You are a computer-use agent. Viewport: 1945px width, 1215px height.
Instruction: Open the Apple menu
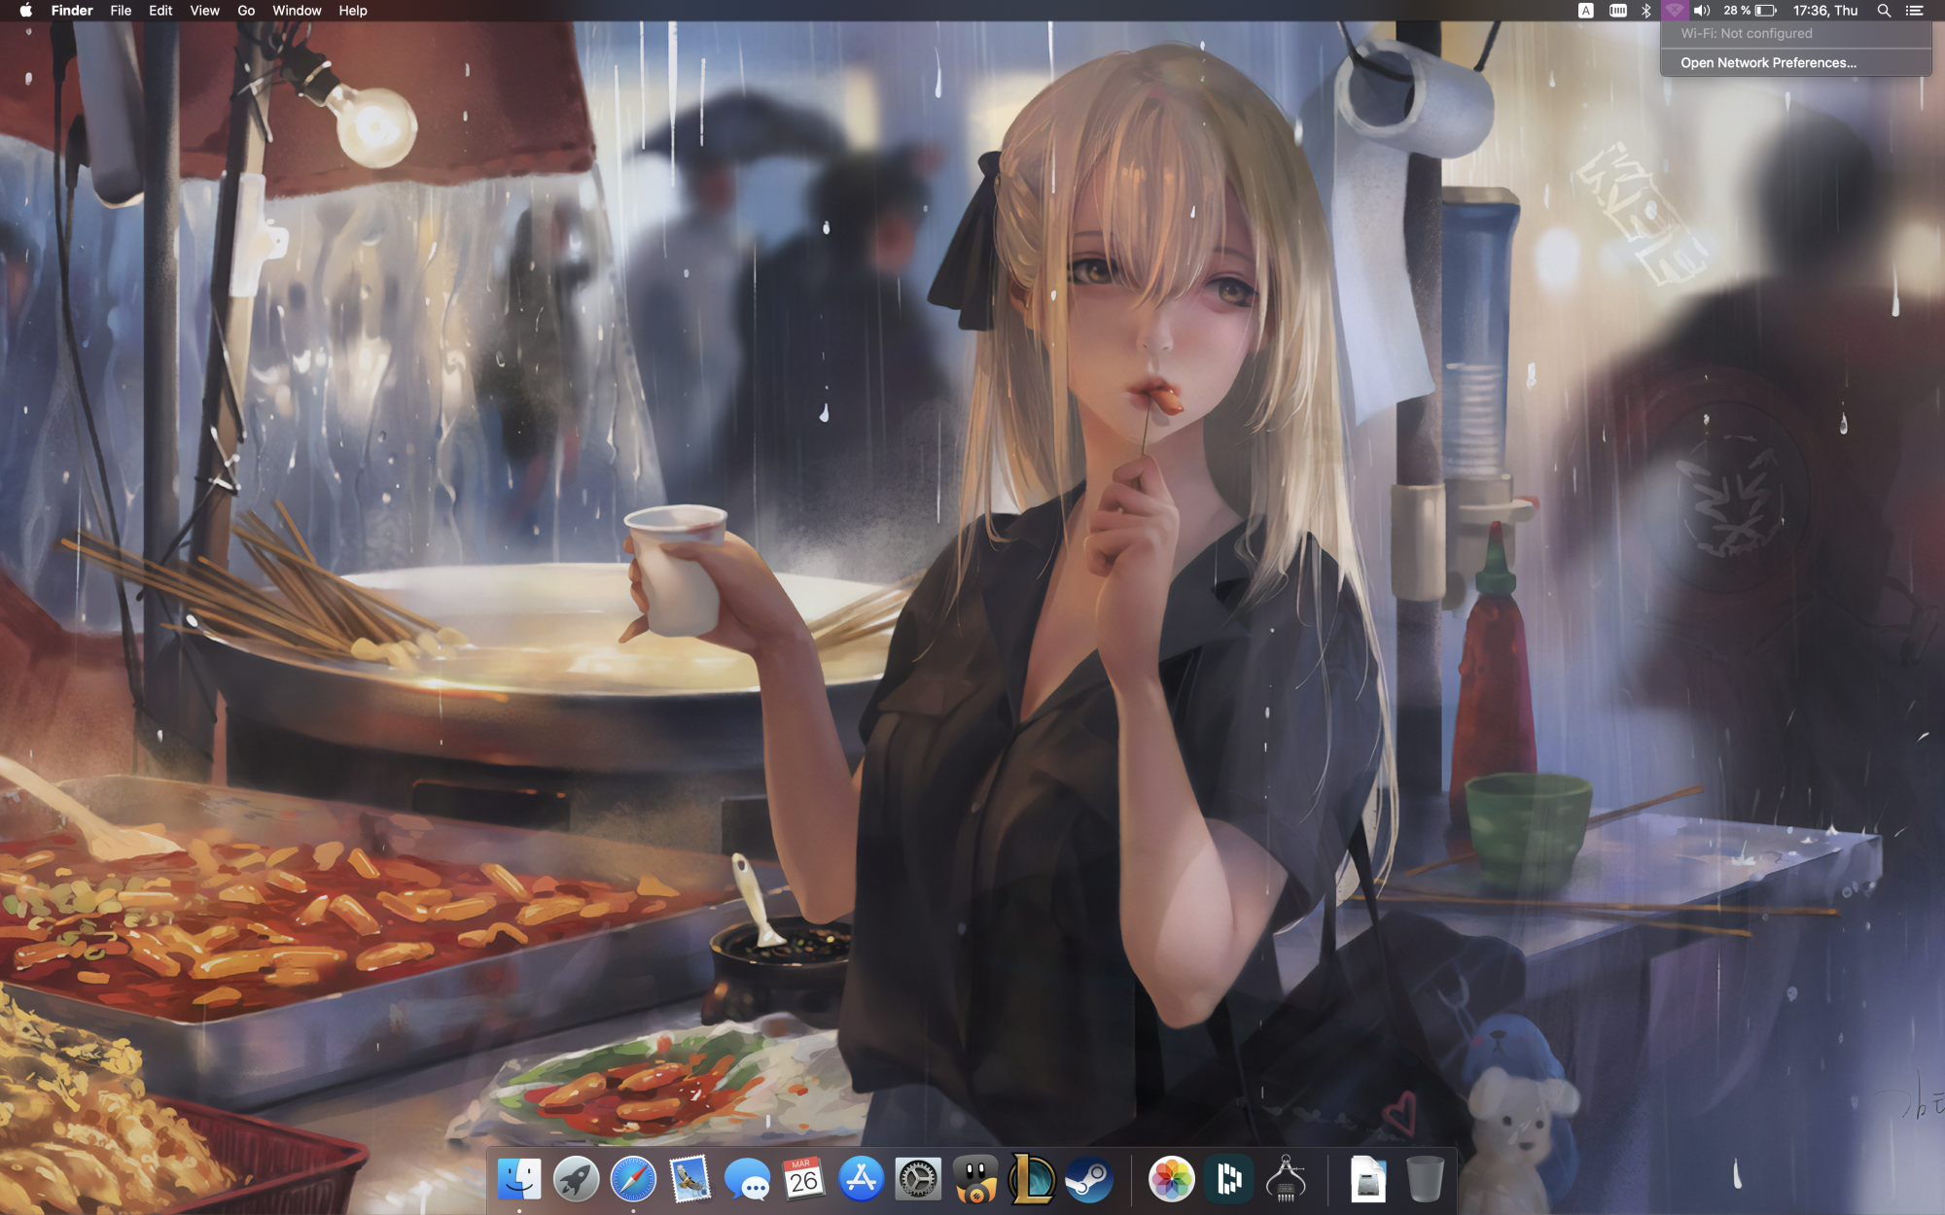click(26, 11)
